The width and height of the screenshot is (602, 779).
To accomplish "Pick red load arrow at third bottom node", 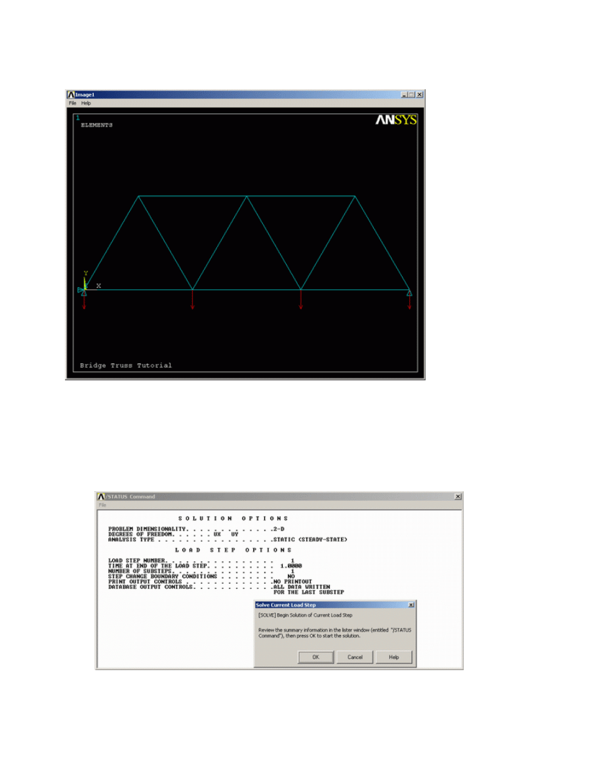I will pyautogui.click(x=301, y=300).
